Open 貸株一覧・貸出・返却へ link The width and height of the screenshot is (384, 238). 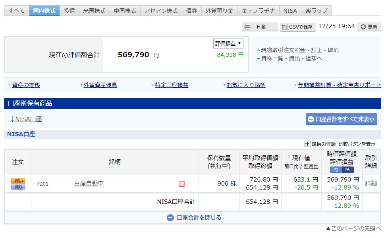coord(291,58)
